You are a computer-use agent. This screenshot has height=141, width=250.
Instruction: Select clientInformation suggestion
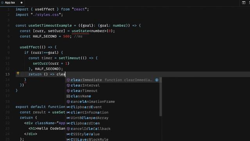coord(112,112)
